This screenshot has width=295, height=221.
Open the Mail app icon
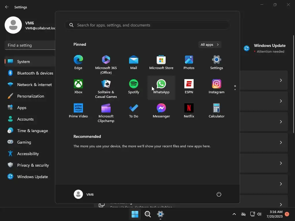(134, 63)
